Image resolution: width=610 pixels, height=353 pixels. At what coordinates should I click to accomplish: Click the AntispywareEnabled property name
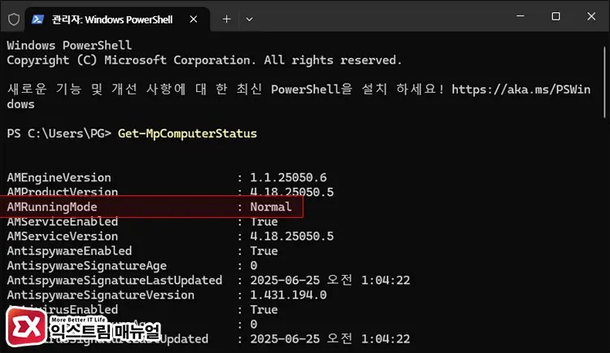tap(69, 251)
